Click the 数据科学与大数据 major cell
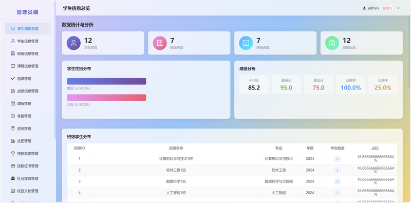The width and height of the screenshot is (411, 203). click(x=278, y=181)
